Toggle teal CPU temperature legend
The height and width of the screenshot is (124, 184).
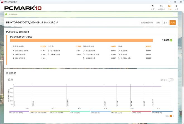(x=80, y=112)
